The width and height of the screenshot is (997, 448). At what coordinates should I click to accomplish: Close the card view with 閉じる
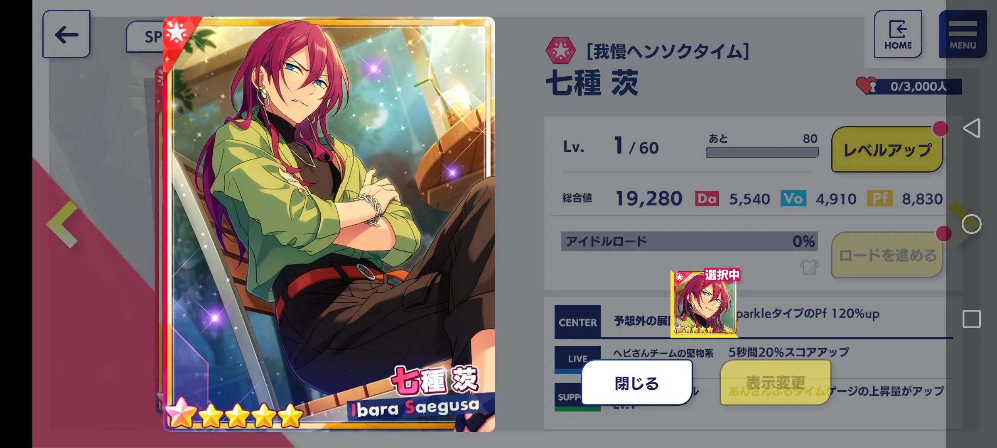click(636, 382)
